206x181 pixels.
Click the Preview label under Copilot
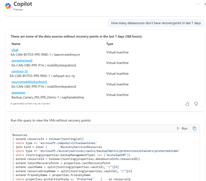[x=18, y=10]
